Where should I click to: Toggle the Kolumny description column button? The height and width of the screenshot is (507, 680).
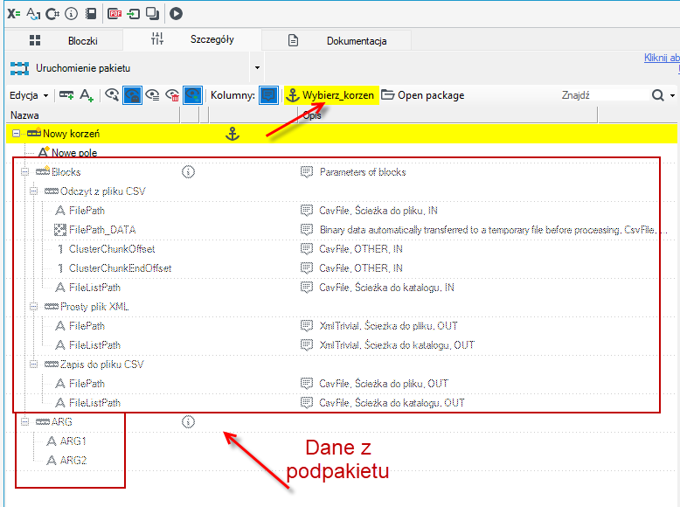pyautogui.click(x=268, y=95)
